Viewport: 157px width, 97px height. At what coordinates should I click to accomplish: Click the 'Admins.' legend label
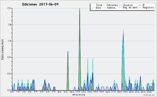(111, 8)
